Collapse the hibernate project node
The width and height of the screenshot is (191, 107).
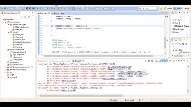point(3,19)
